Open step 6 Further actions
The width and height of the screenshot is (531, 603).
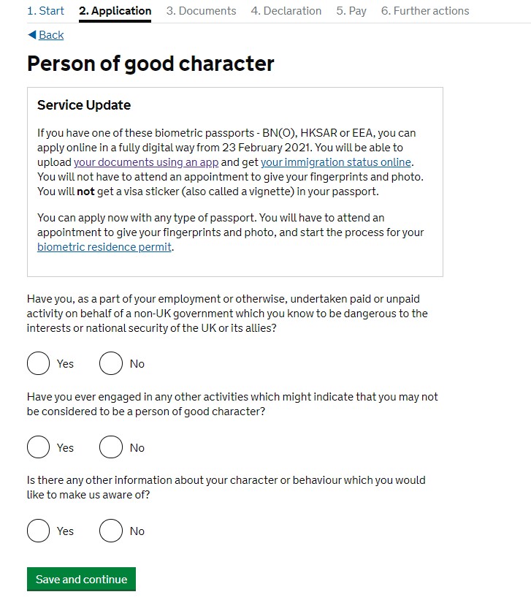pos(425,11)
